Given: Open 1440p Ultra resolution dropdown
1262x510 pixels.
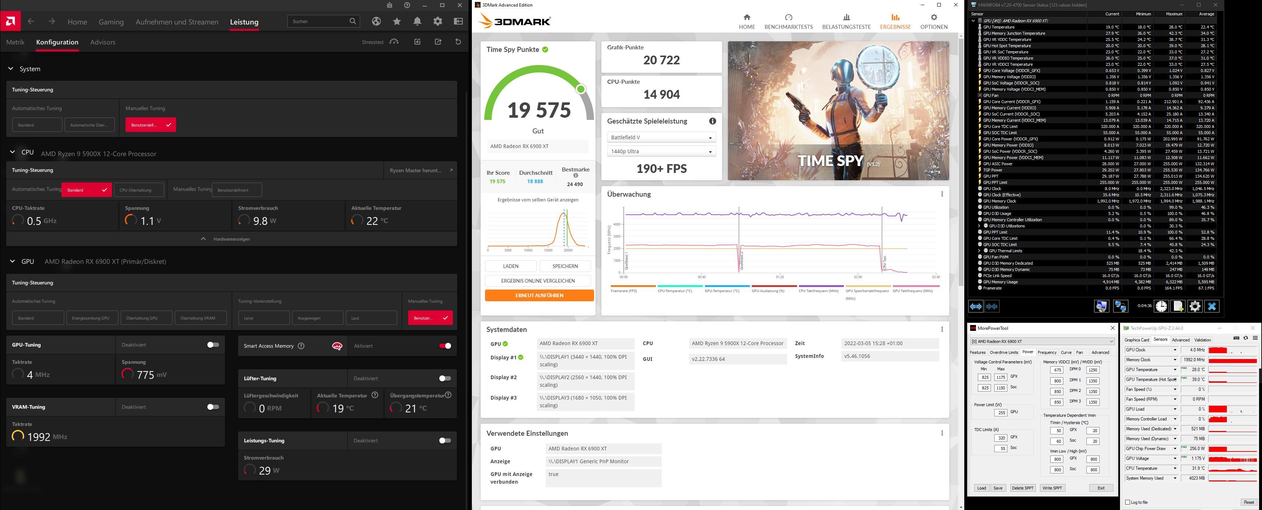Looking at the screenshot, I should 661,151.
